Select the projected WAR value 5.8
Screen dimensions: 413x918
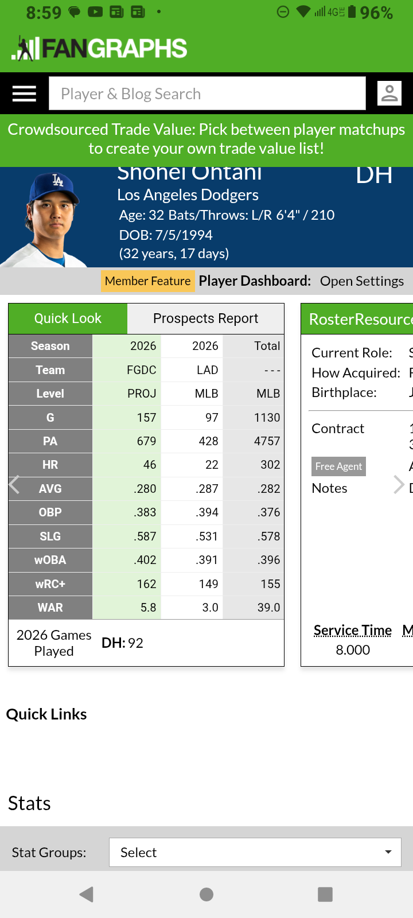pyautogui.click(x=149, y=608)
